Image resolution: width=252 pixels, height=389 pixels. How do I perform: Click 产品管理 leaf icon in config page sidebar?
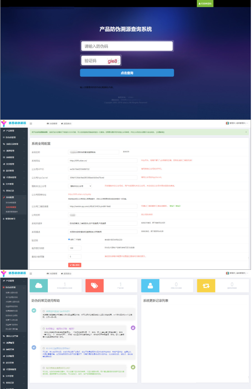[4, 131]
